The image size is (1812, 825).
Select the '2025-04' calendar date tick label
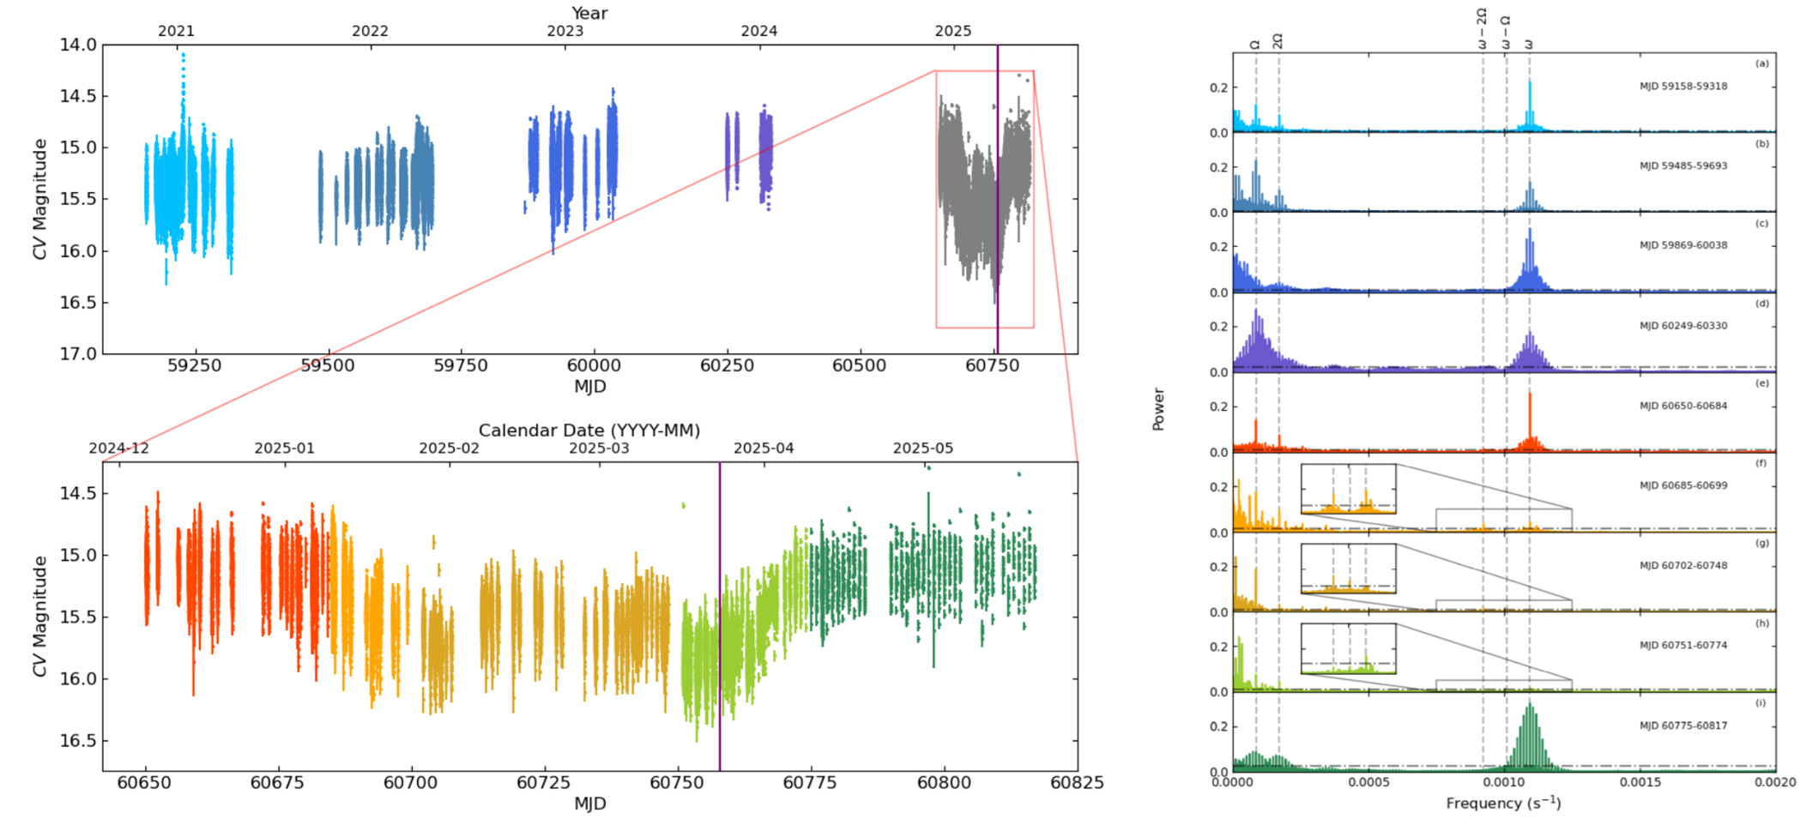tap(763, 449)
